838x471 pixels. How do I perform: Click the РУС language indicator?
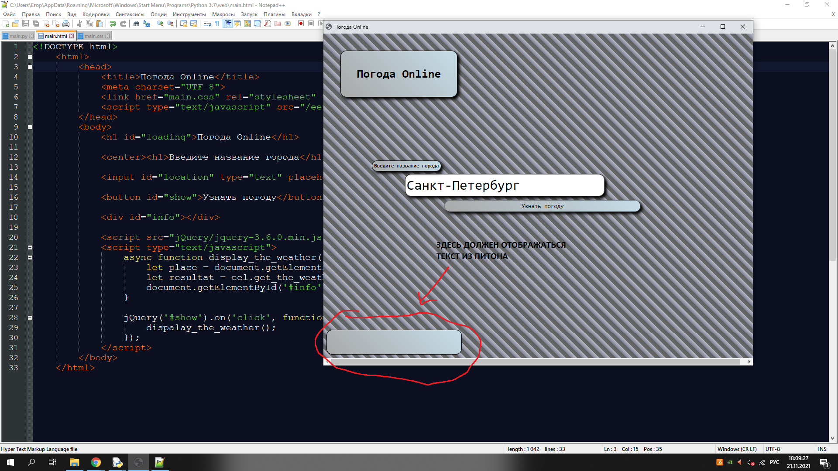[x=774, y=462]
